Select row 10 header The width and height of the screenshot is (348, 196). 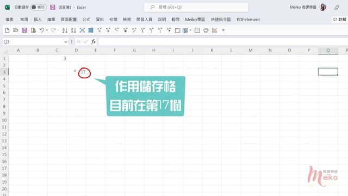point(4,120)
